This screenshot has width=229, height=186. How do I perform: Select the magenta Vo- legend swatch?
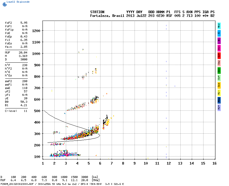(219, 48)
